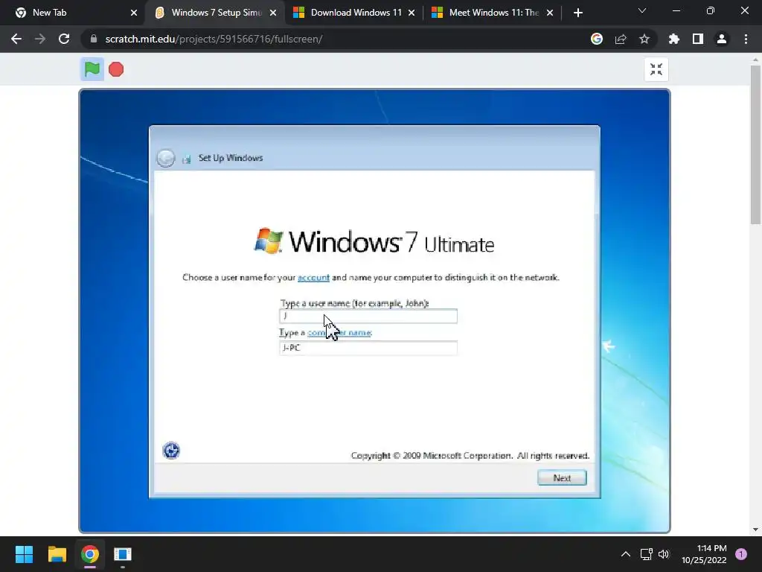
Task: Show hidden system tray icons
Action: coord(626,554)
